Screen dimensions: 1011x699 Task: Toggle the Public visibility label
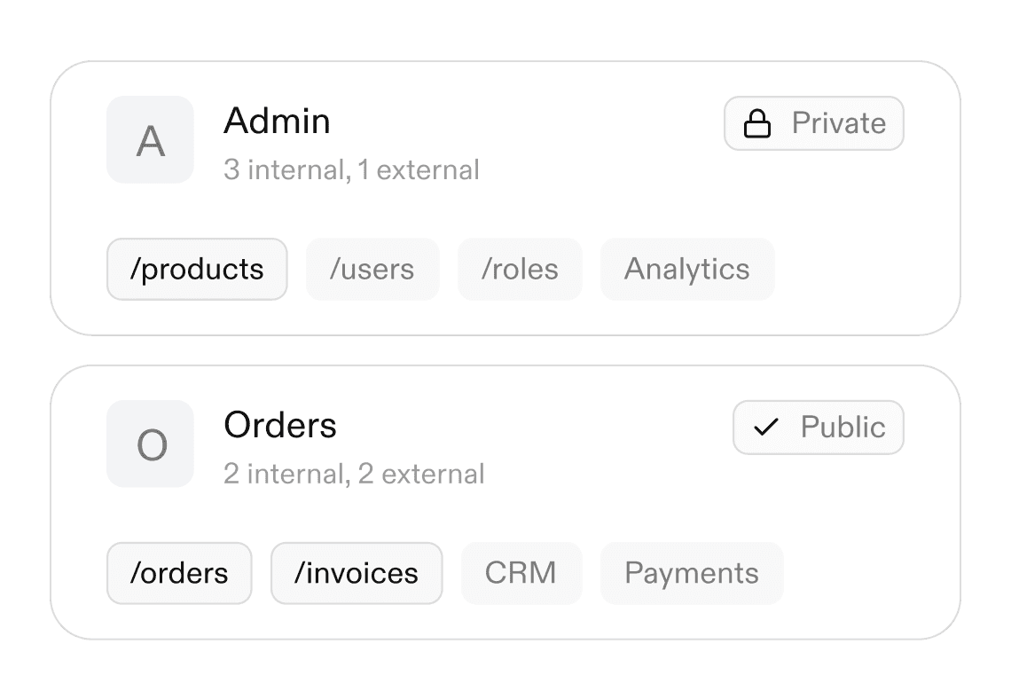click(842, 428)
